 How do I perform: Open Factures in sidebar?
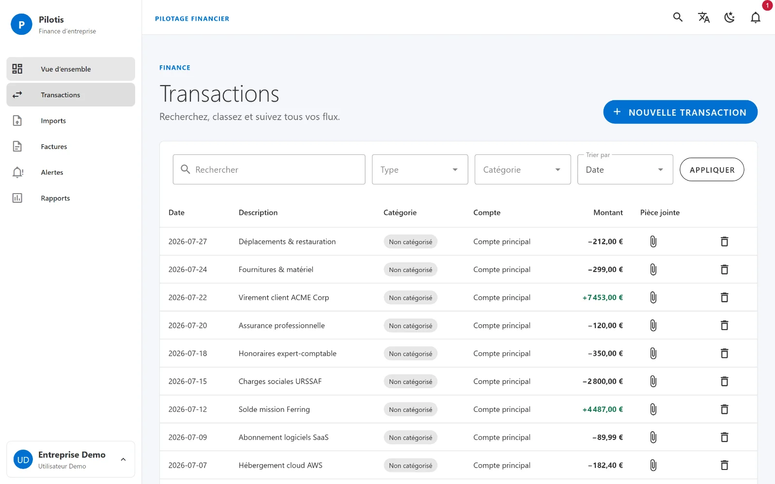pyautogui.click(x=71, y=147)
